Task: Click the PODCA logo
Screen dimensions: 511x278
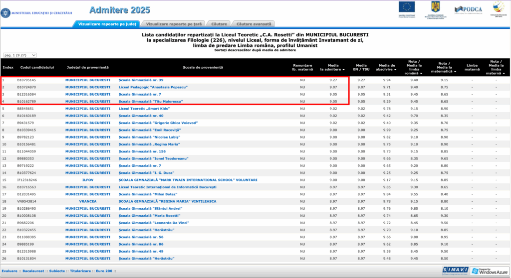Action: [468, 9]
